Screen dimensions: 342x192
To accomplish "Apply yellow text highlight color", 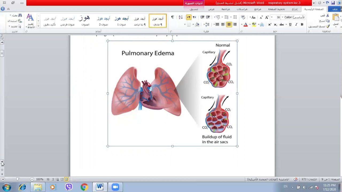I will (254, 25).
